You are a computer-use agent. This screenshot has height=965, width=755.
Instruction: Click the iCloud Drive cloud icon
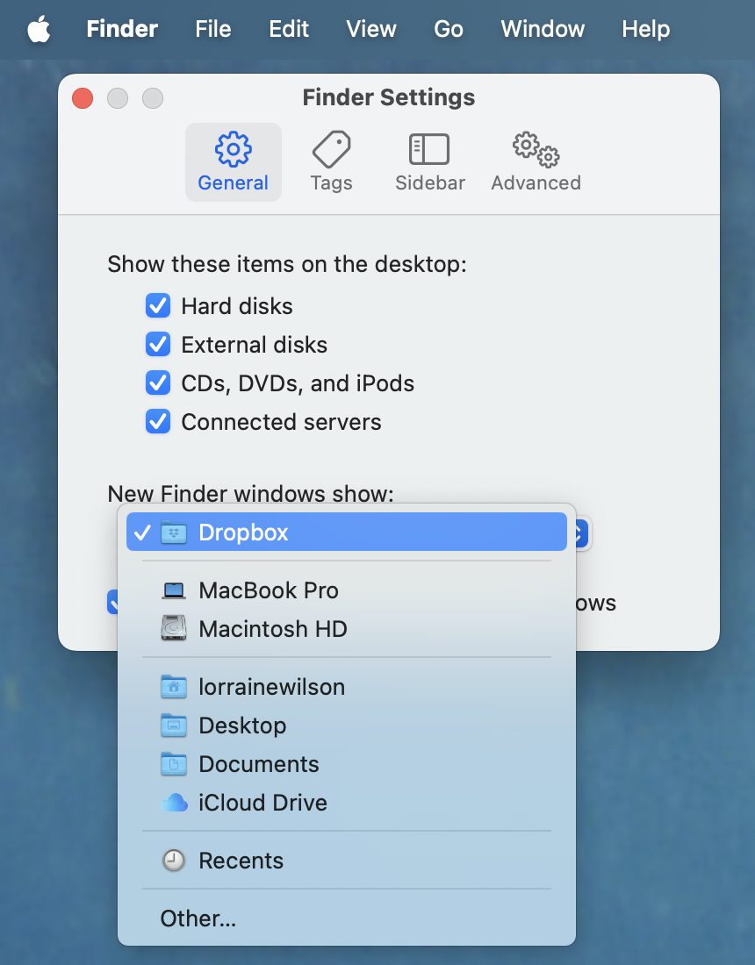174,803
